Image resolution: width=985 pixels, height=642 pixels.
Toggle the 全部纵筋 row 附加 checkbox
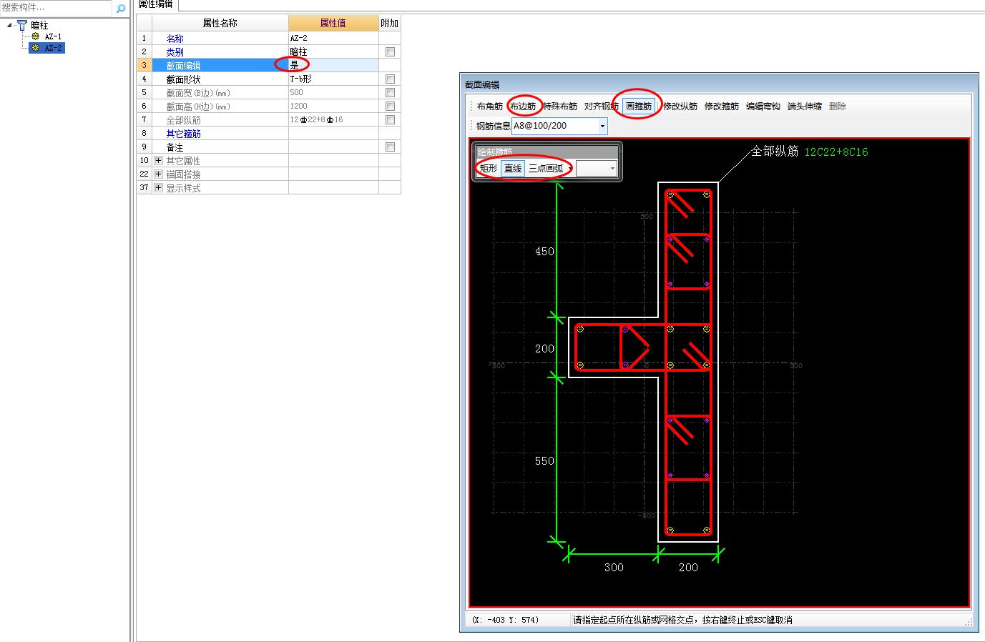click(x=390, y=120)
